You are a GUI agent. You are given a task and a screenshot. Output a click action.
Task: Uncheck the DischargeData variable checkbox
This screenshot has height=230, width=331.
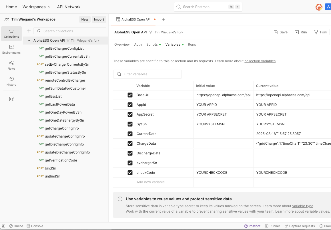[x=130, y=153]
